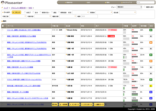156x111 pixels.
Task: Open the 管理 menu in top bar
Action: coord(107,2)
